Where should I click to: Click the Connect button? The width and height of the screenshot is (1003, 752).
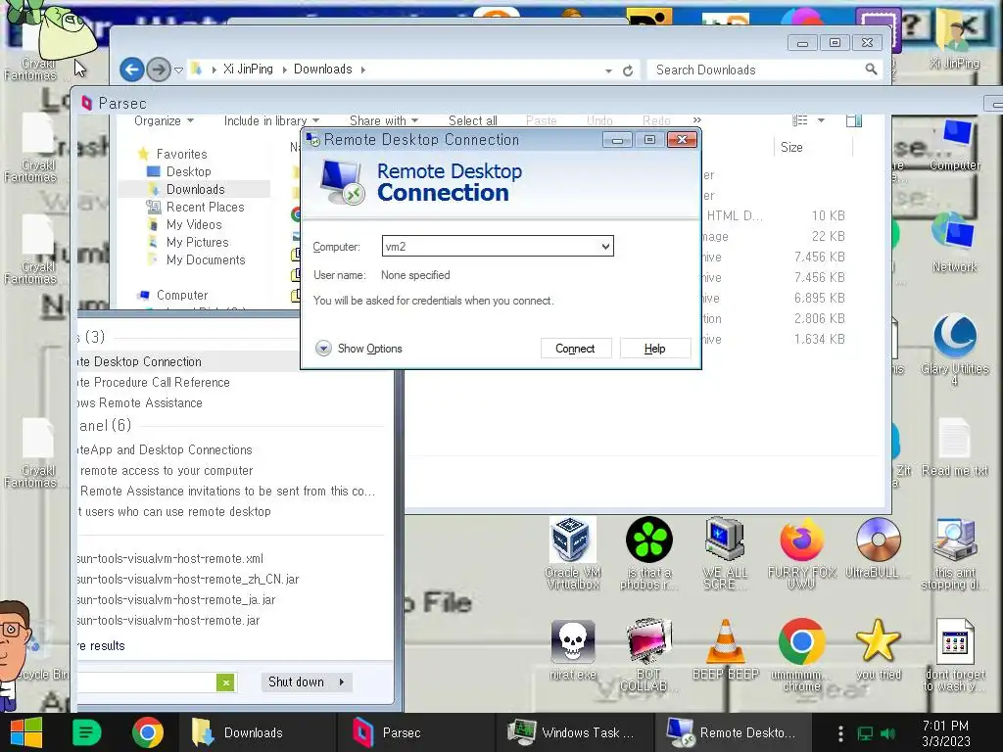pyautogui.click(x=575, y=349)
